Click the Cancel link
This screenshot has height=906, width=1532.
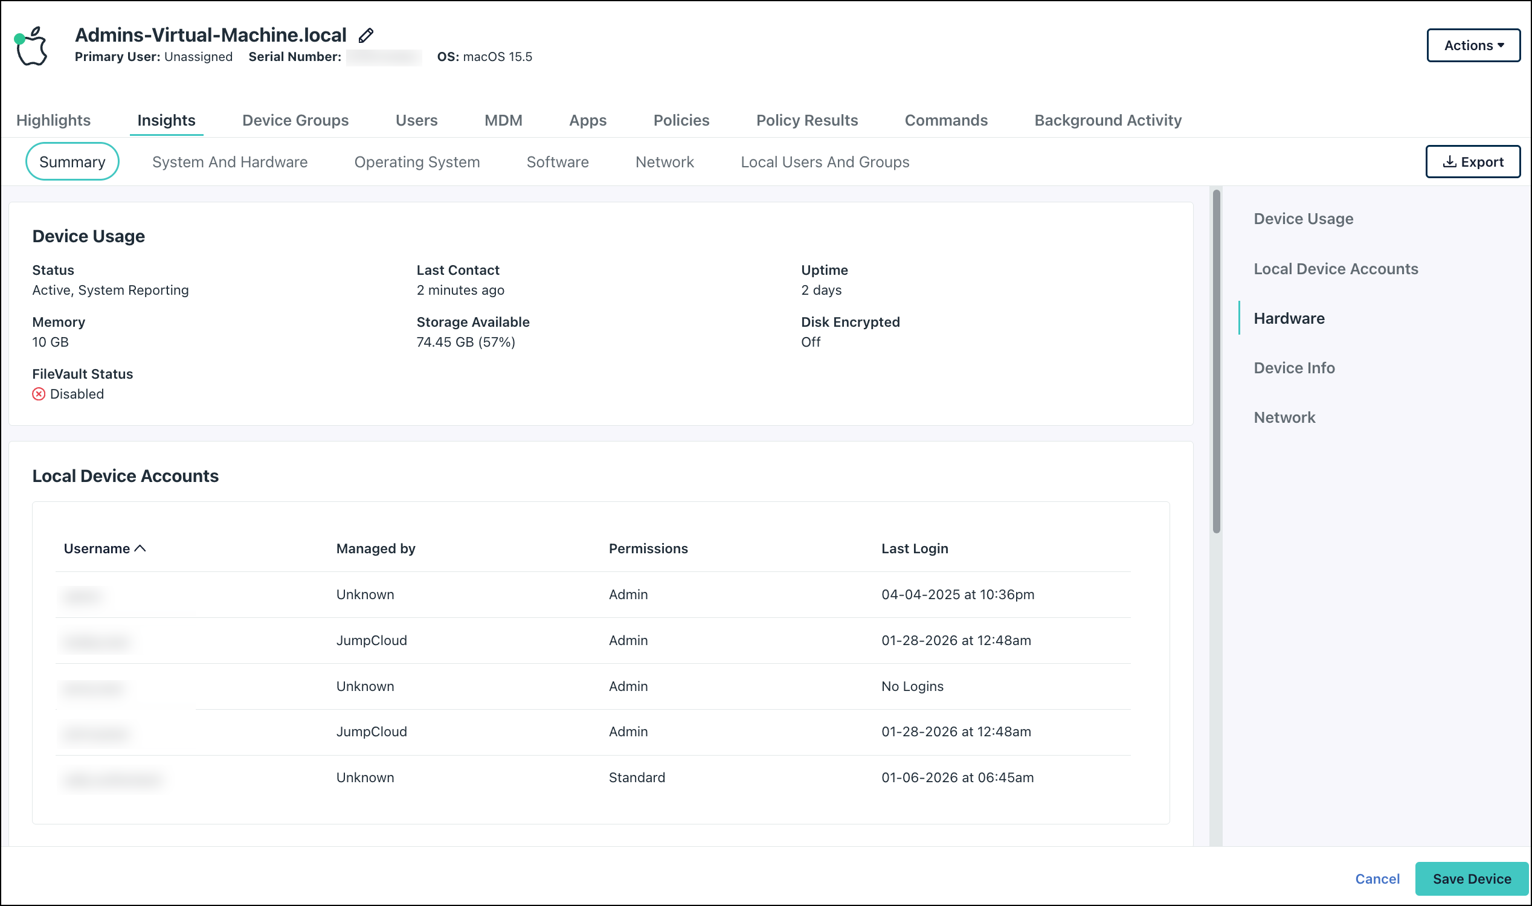point(1377,879)
